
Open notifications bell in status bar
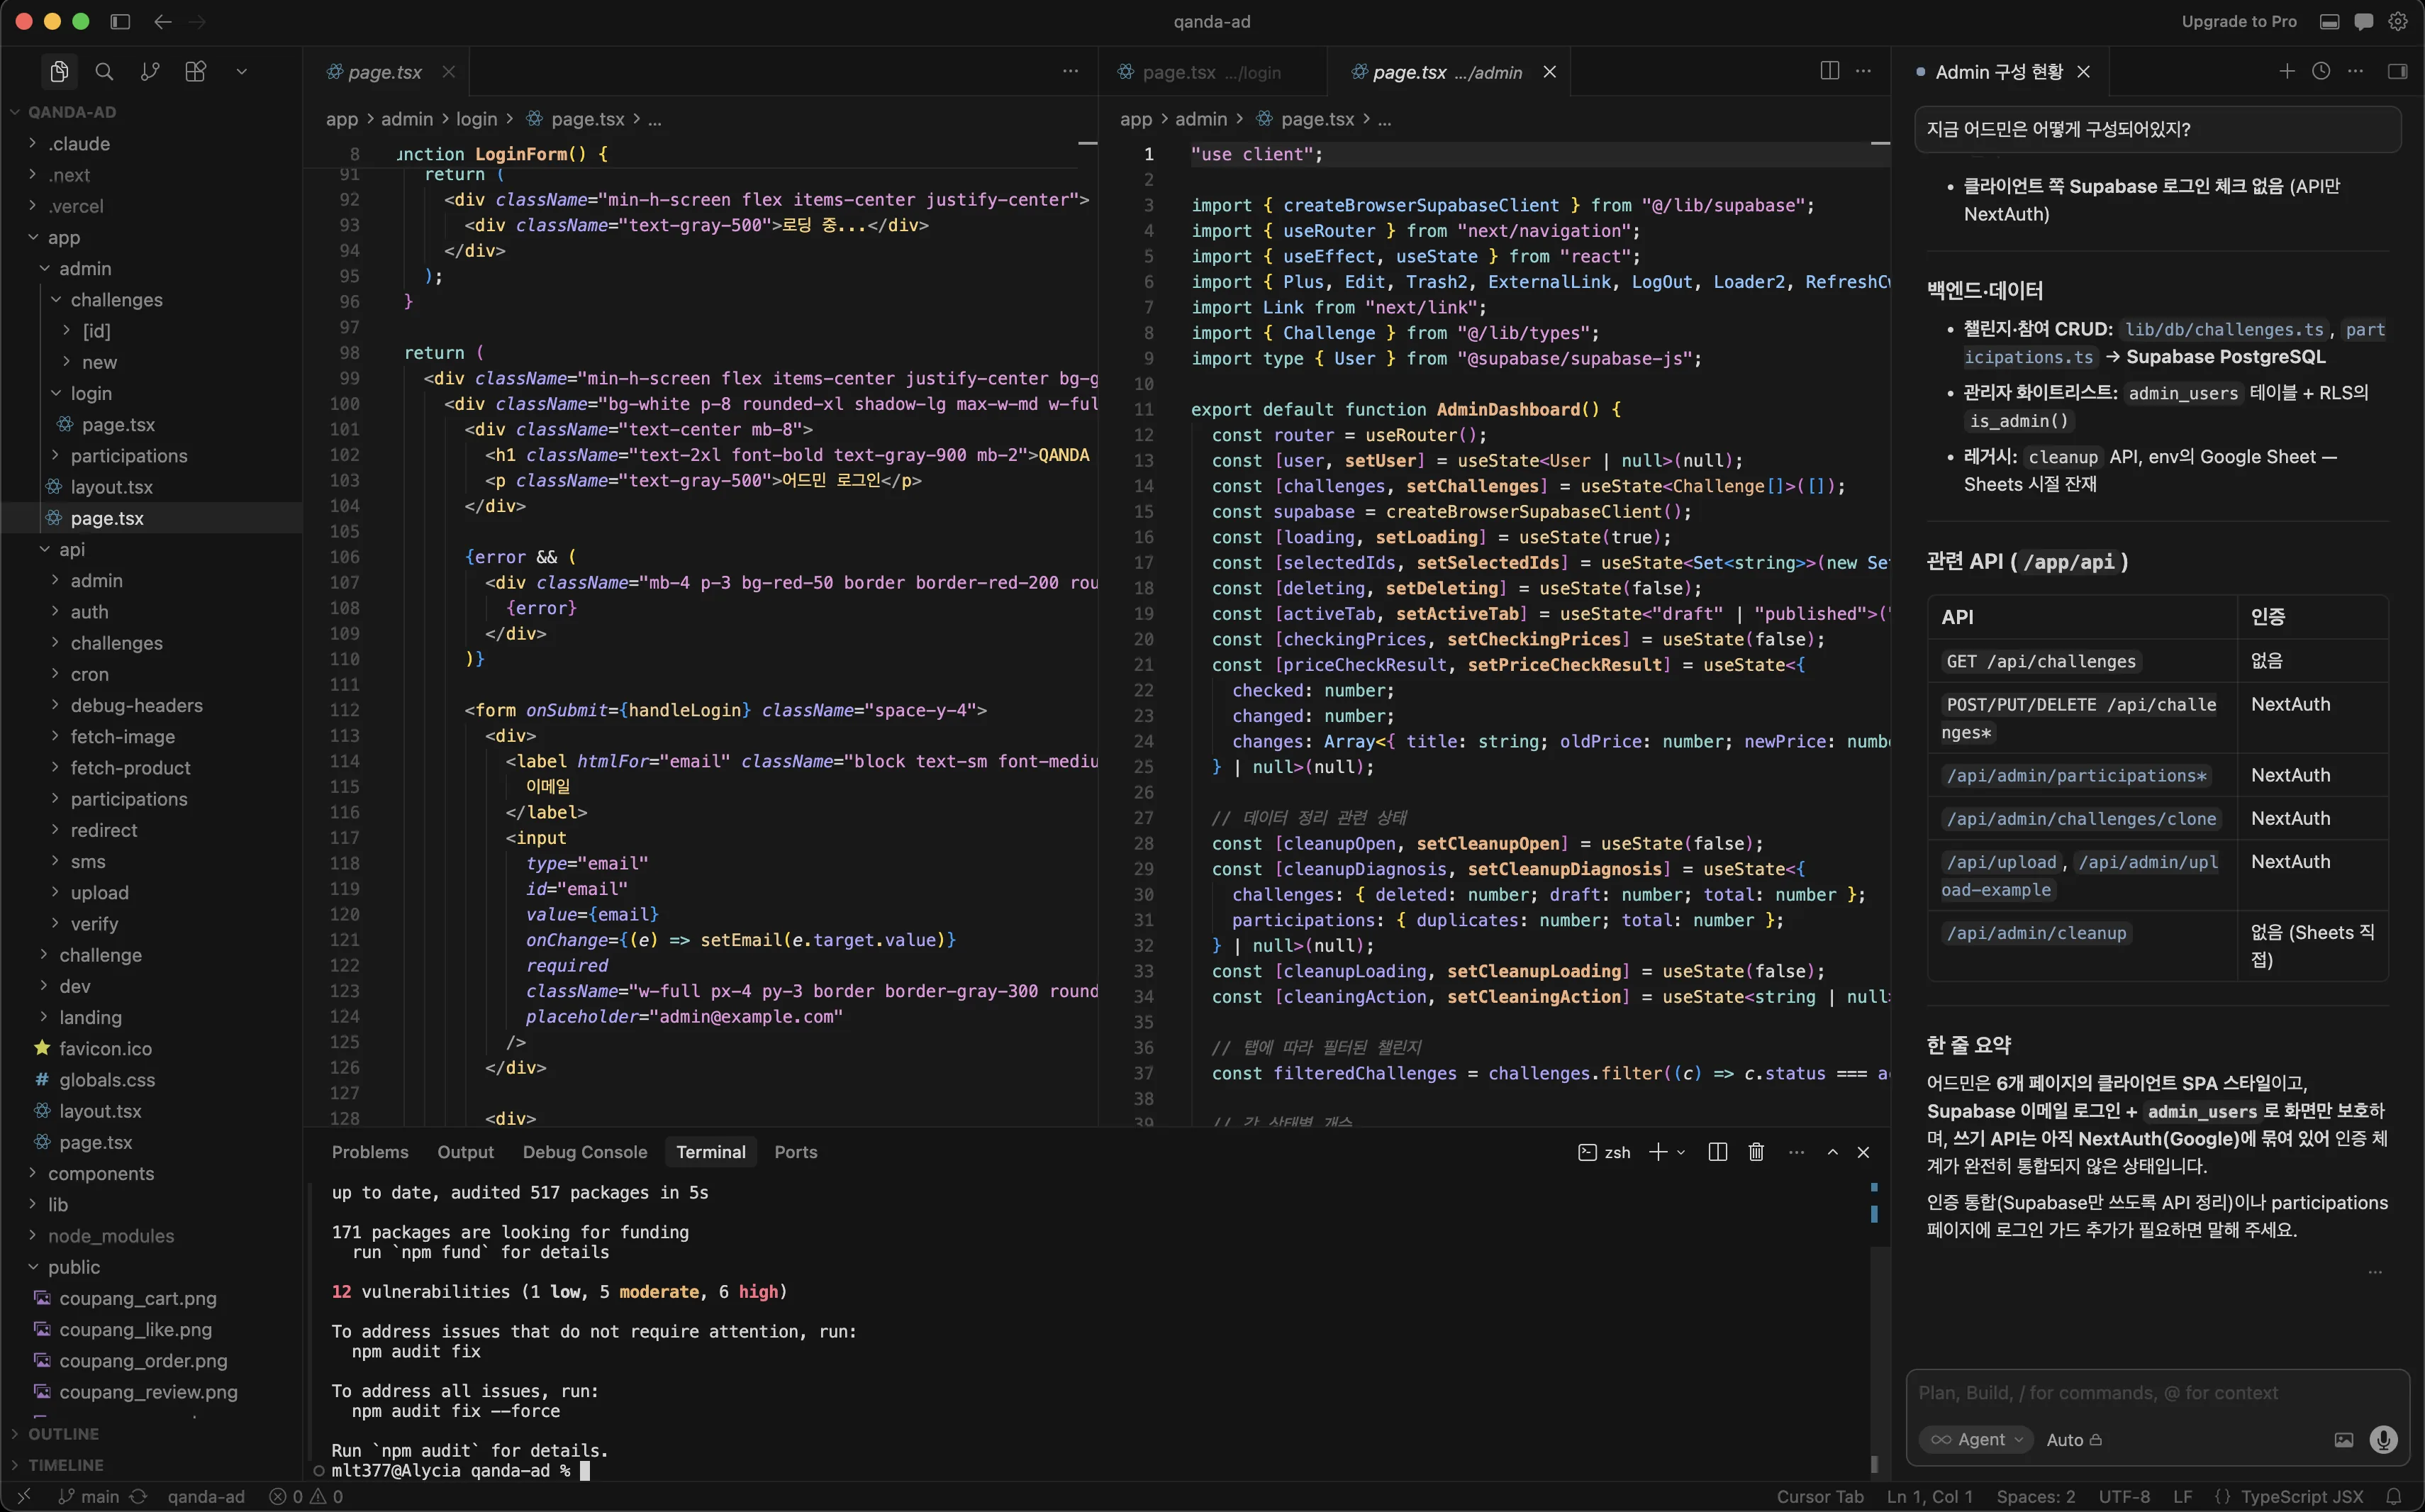[2394, 1497]
